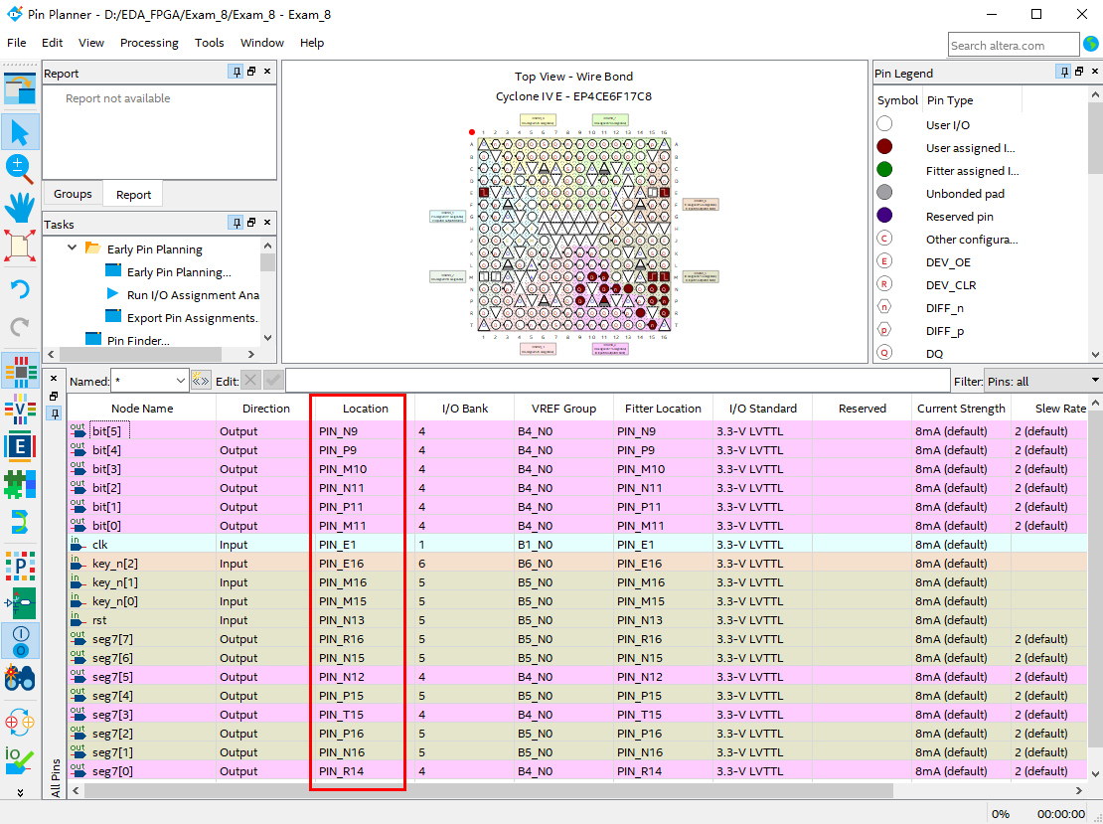Close the All Pins panel

[55, 378]
